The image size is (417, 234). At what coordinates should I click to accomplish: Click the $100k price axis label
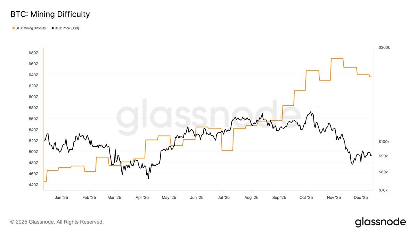384,142
